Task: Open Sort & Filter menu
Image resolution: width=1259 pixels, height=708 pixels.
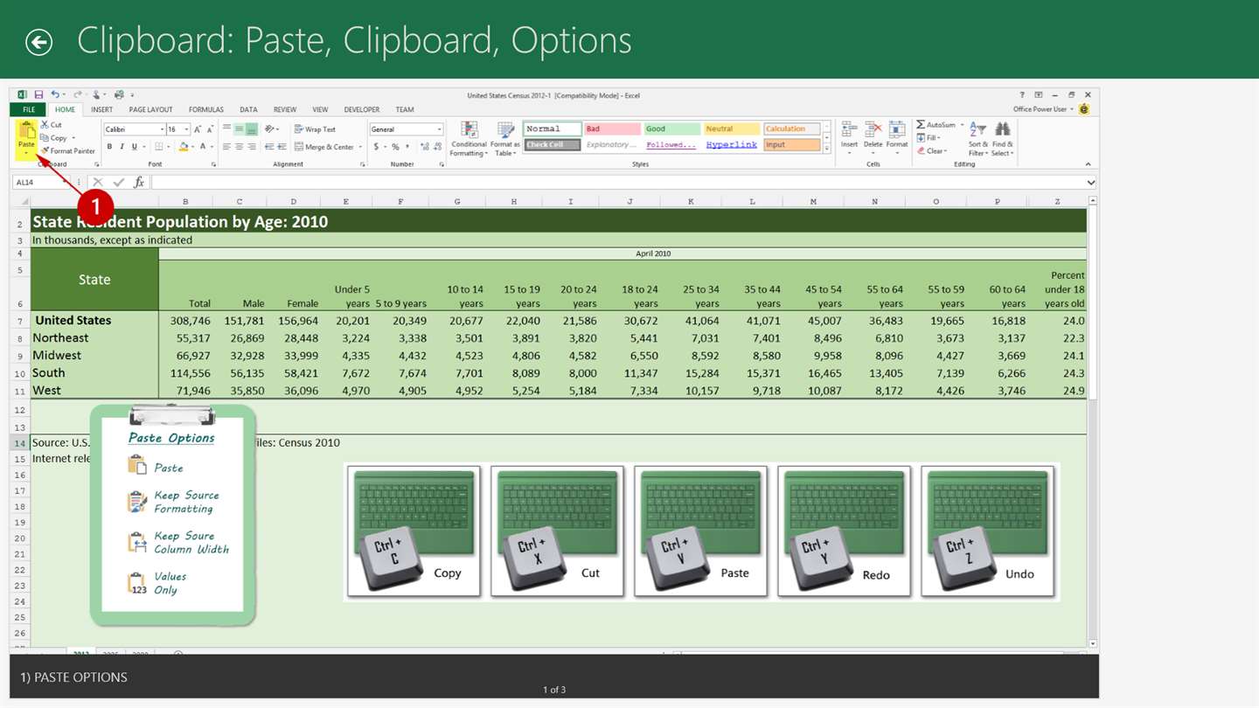Action: [978, 140]
